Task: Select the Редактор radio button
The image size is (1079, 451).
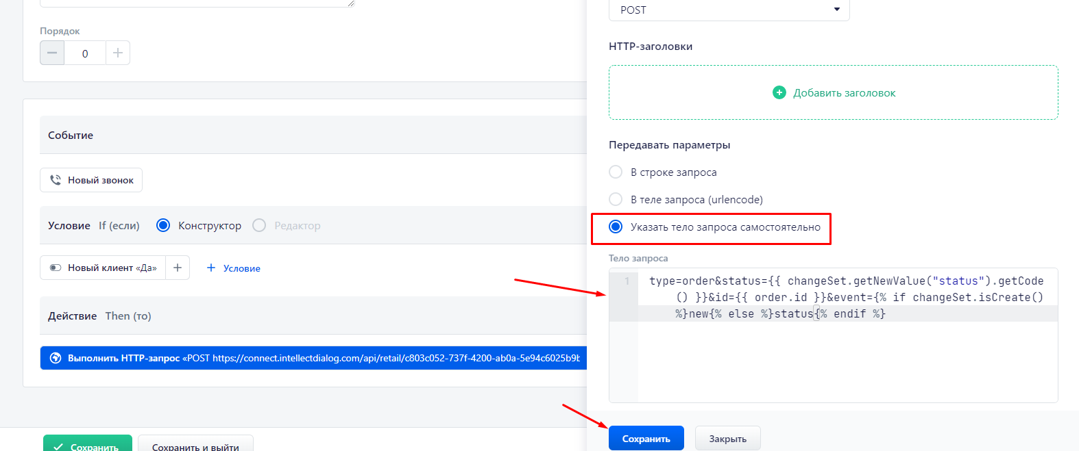Action: point(259,225)
